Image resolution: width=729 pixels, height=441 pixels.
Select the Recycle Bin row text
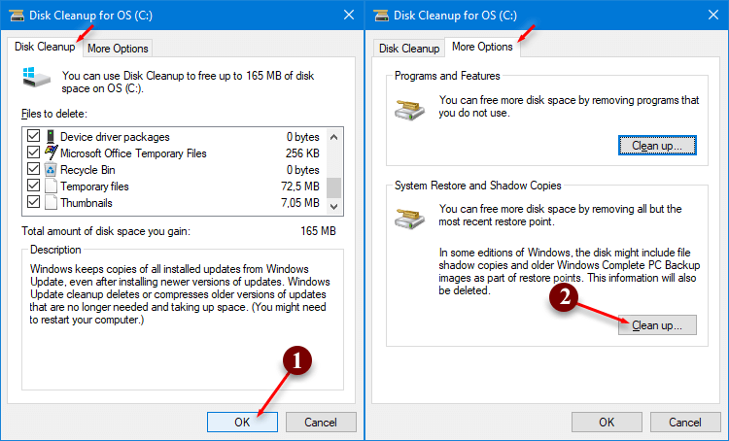coord(87,170)
